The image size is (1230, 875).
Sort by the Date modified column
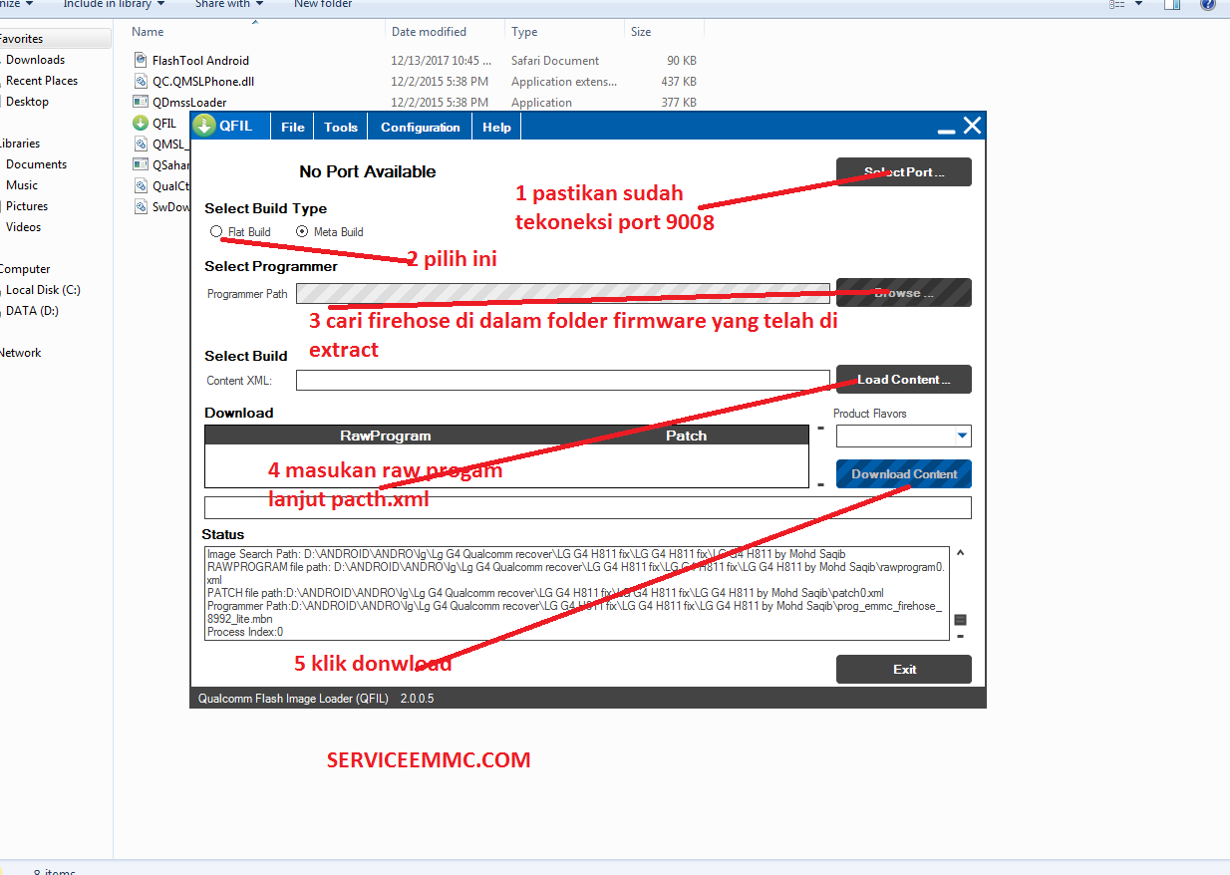[x=429, y=32]
